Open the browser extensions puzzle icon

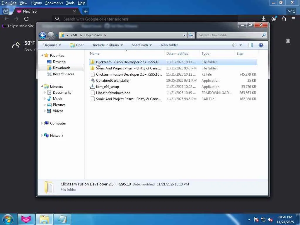point(284,19)
